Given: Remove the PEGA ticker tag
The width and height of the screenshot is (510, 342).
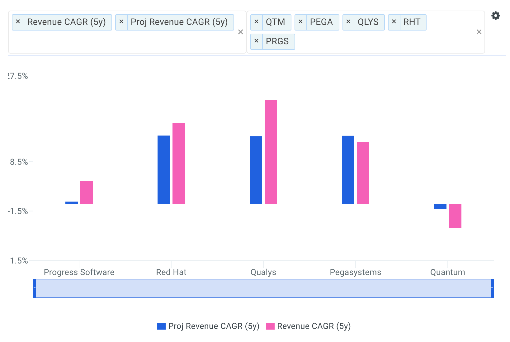Looking at the screenshot, I should coord(301,22).
